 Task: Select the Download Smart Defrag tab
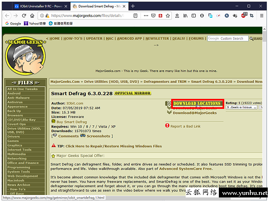pos(99,6)
